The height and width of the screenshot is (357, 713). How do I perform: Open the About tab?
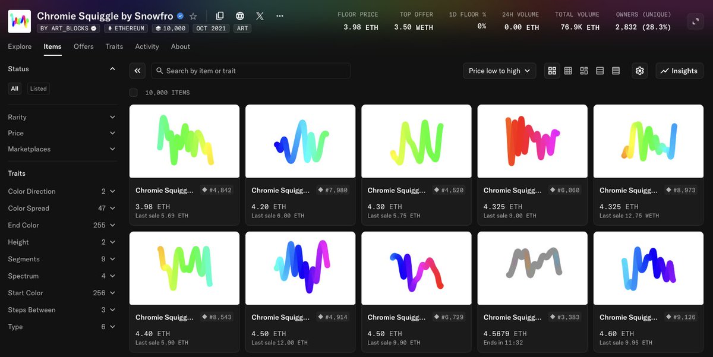181,46
